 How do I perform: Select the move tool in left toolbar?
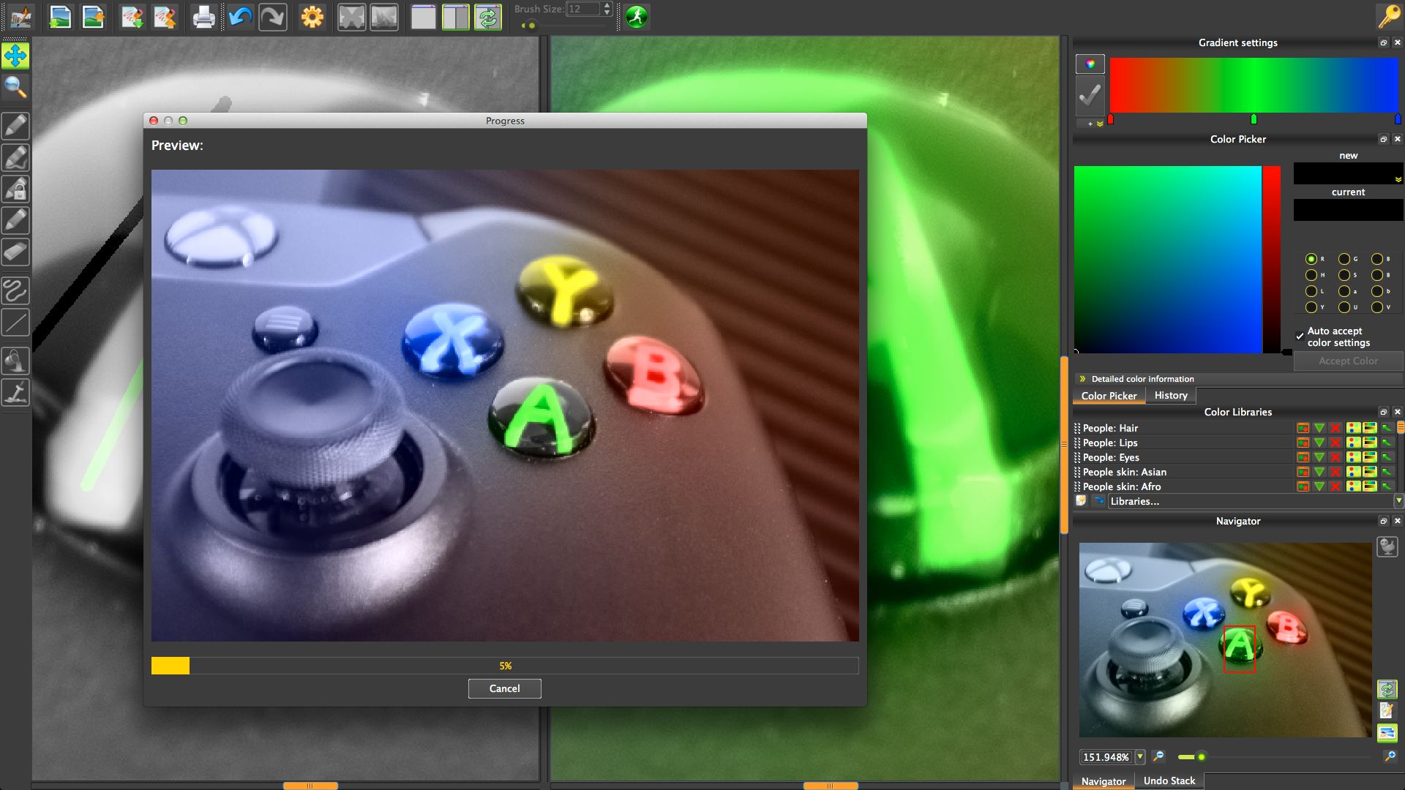15,56
